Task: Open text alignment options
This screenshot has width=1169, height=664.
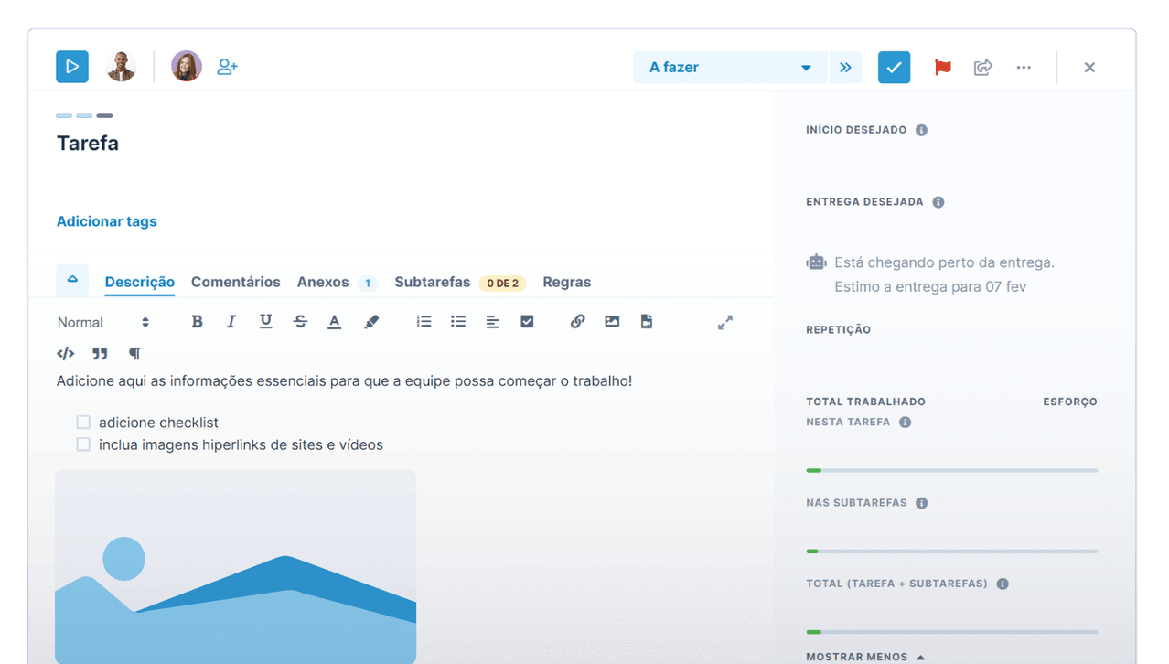Action: (492, 322)
